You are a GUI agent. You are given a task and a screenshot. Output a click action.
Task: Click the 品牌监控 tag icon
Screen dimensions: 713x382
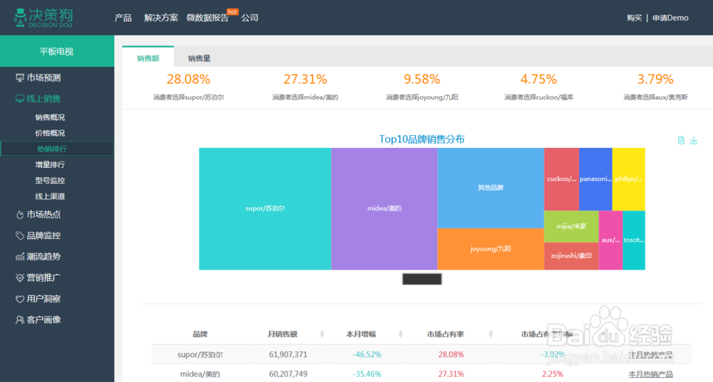coord(19,235)
